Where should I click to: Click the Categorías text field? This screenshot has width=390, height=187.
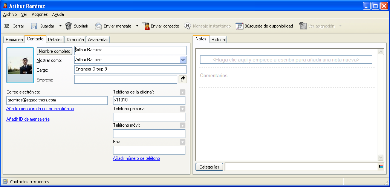(302, 167)
